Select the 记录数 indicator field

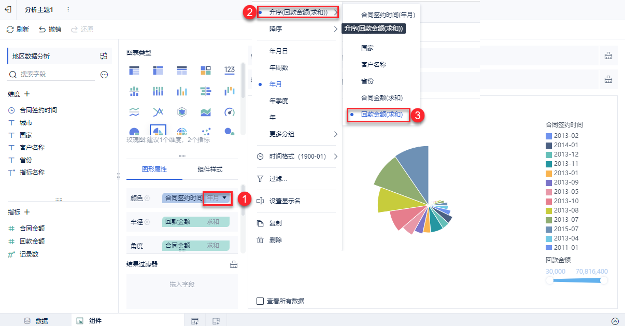click(x=29, y=254)
